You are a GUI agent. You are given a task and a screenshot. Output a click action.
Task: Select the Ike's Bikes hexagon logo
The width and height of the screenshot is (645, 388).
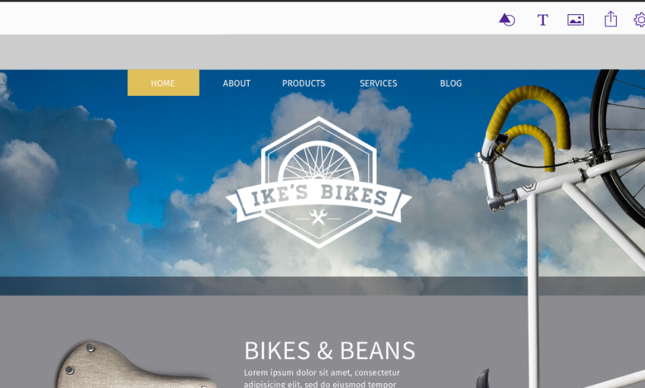[319, 182]
